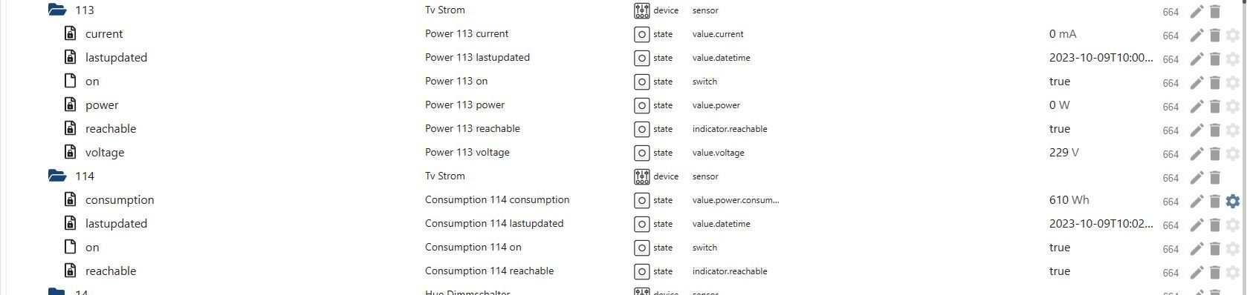The width and height of the screenshot is (1247, 295).
Task: Select the consumption tree item
Action: pyautogui.click(x=120, y=200)
